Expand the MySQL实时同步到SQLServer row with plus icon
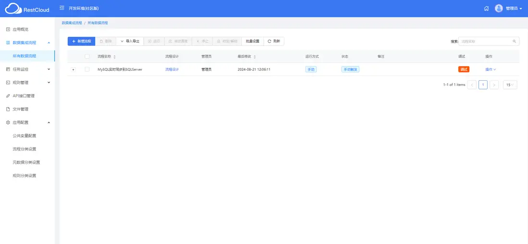 tap(74, 69)
